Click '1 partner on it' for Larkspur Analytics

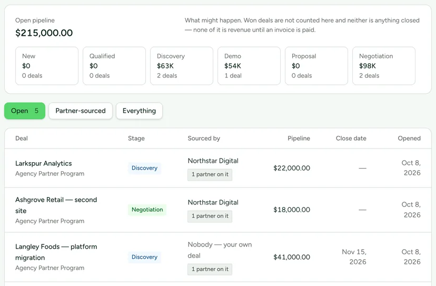210,174
